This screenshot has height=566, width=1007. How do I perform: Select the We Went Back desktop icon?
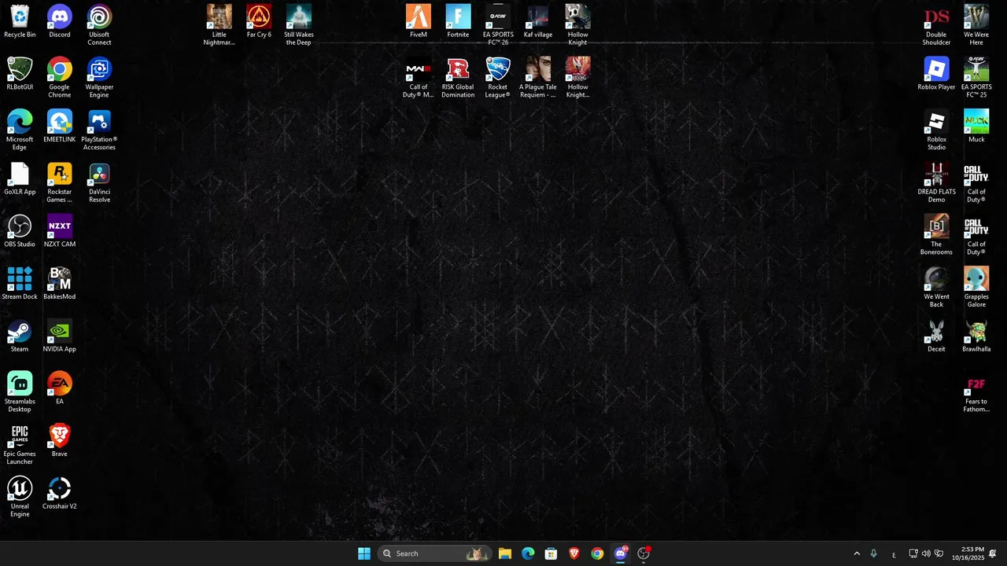click(x=936, y=288)
